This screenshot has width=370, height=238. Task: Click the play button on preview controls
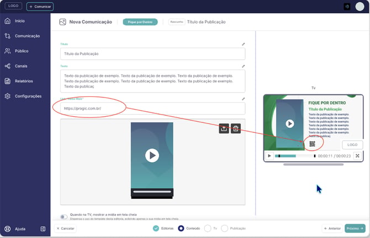point(269,156)
